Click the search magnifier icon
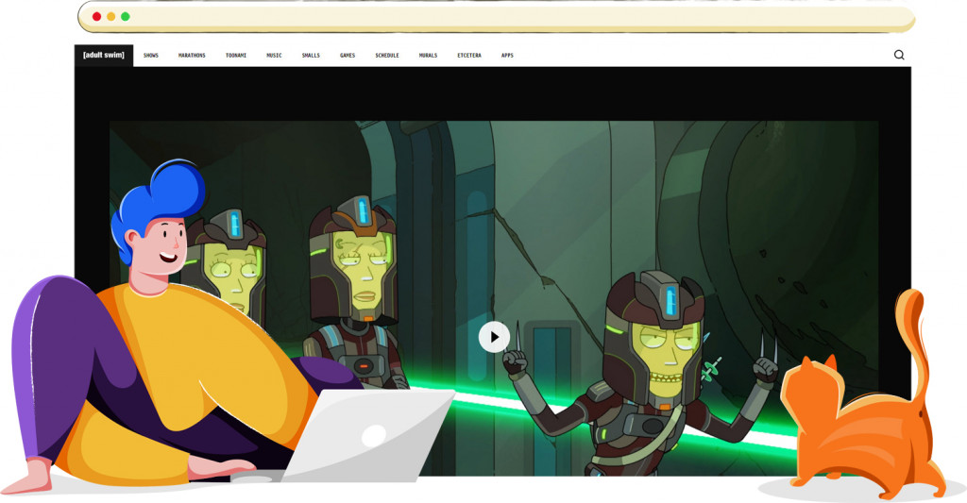 [899, 55]
